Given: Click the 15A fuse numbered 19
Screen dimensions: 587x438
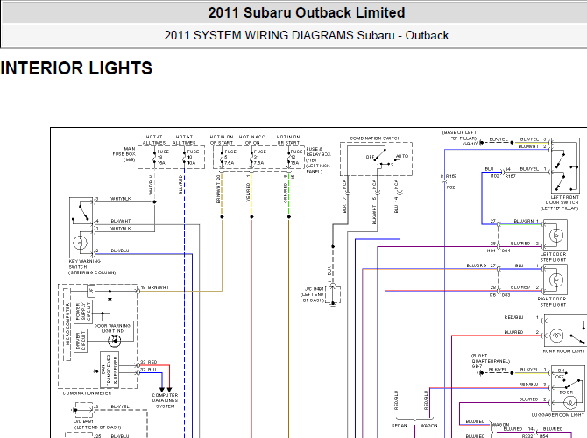Looking at the screenshot, I should [x=159, y=157].
